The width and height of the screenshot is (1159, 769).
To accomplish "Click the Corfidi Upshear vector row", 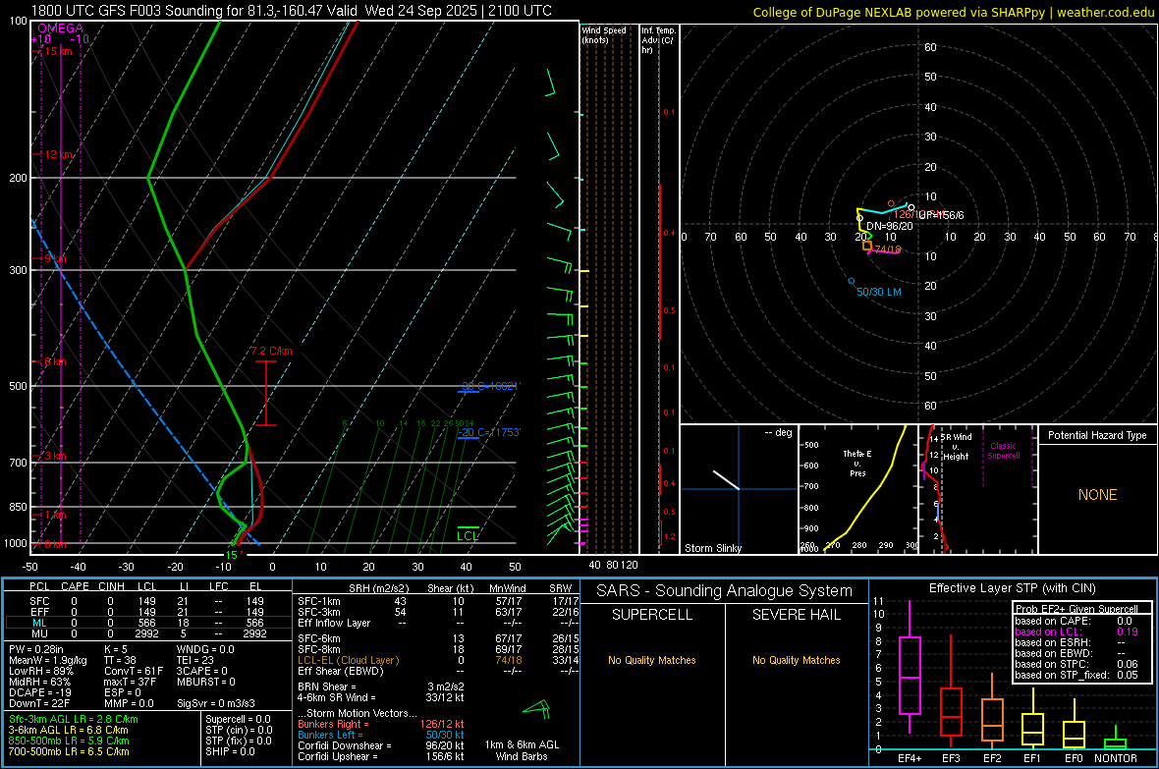I will [x=381, y=756].
